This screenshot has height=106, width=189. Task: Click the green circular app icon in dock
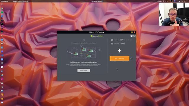[2, 12]
